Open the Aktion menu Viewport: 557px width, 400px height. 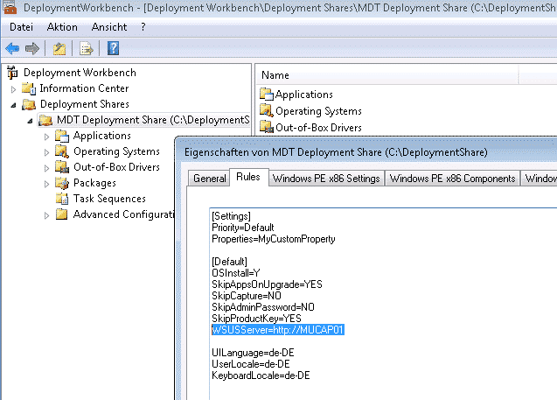(x=62, y=27)
